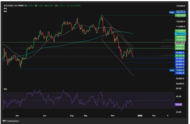Click the 80.00 RSI scale label
This screenshot has height=124, width=190.
(x=178, y=88)
